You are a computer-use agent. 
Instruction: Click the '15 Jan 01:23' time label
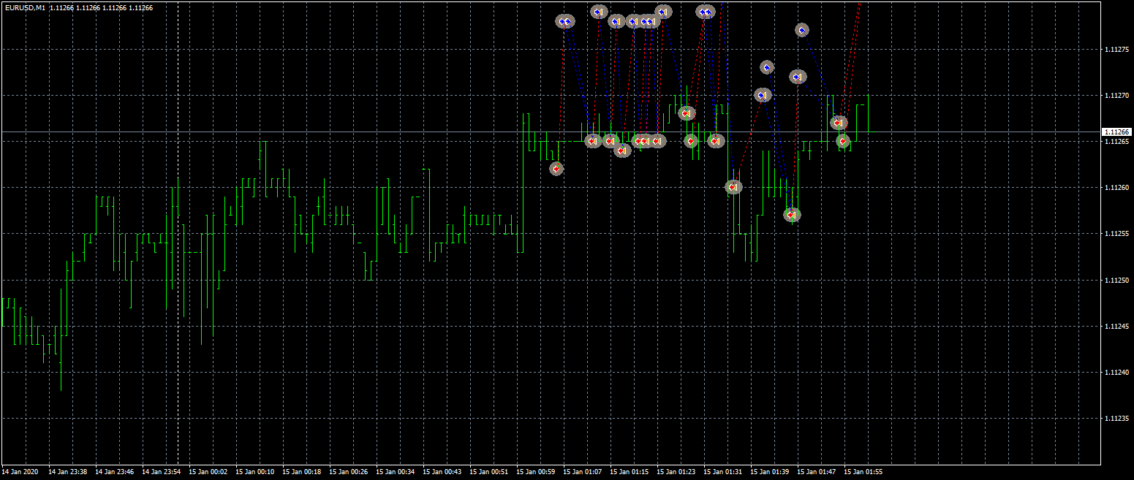tap(676, 472)
